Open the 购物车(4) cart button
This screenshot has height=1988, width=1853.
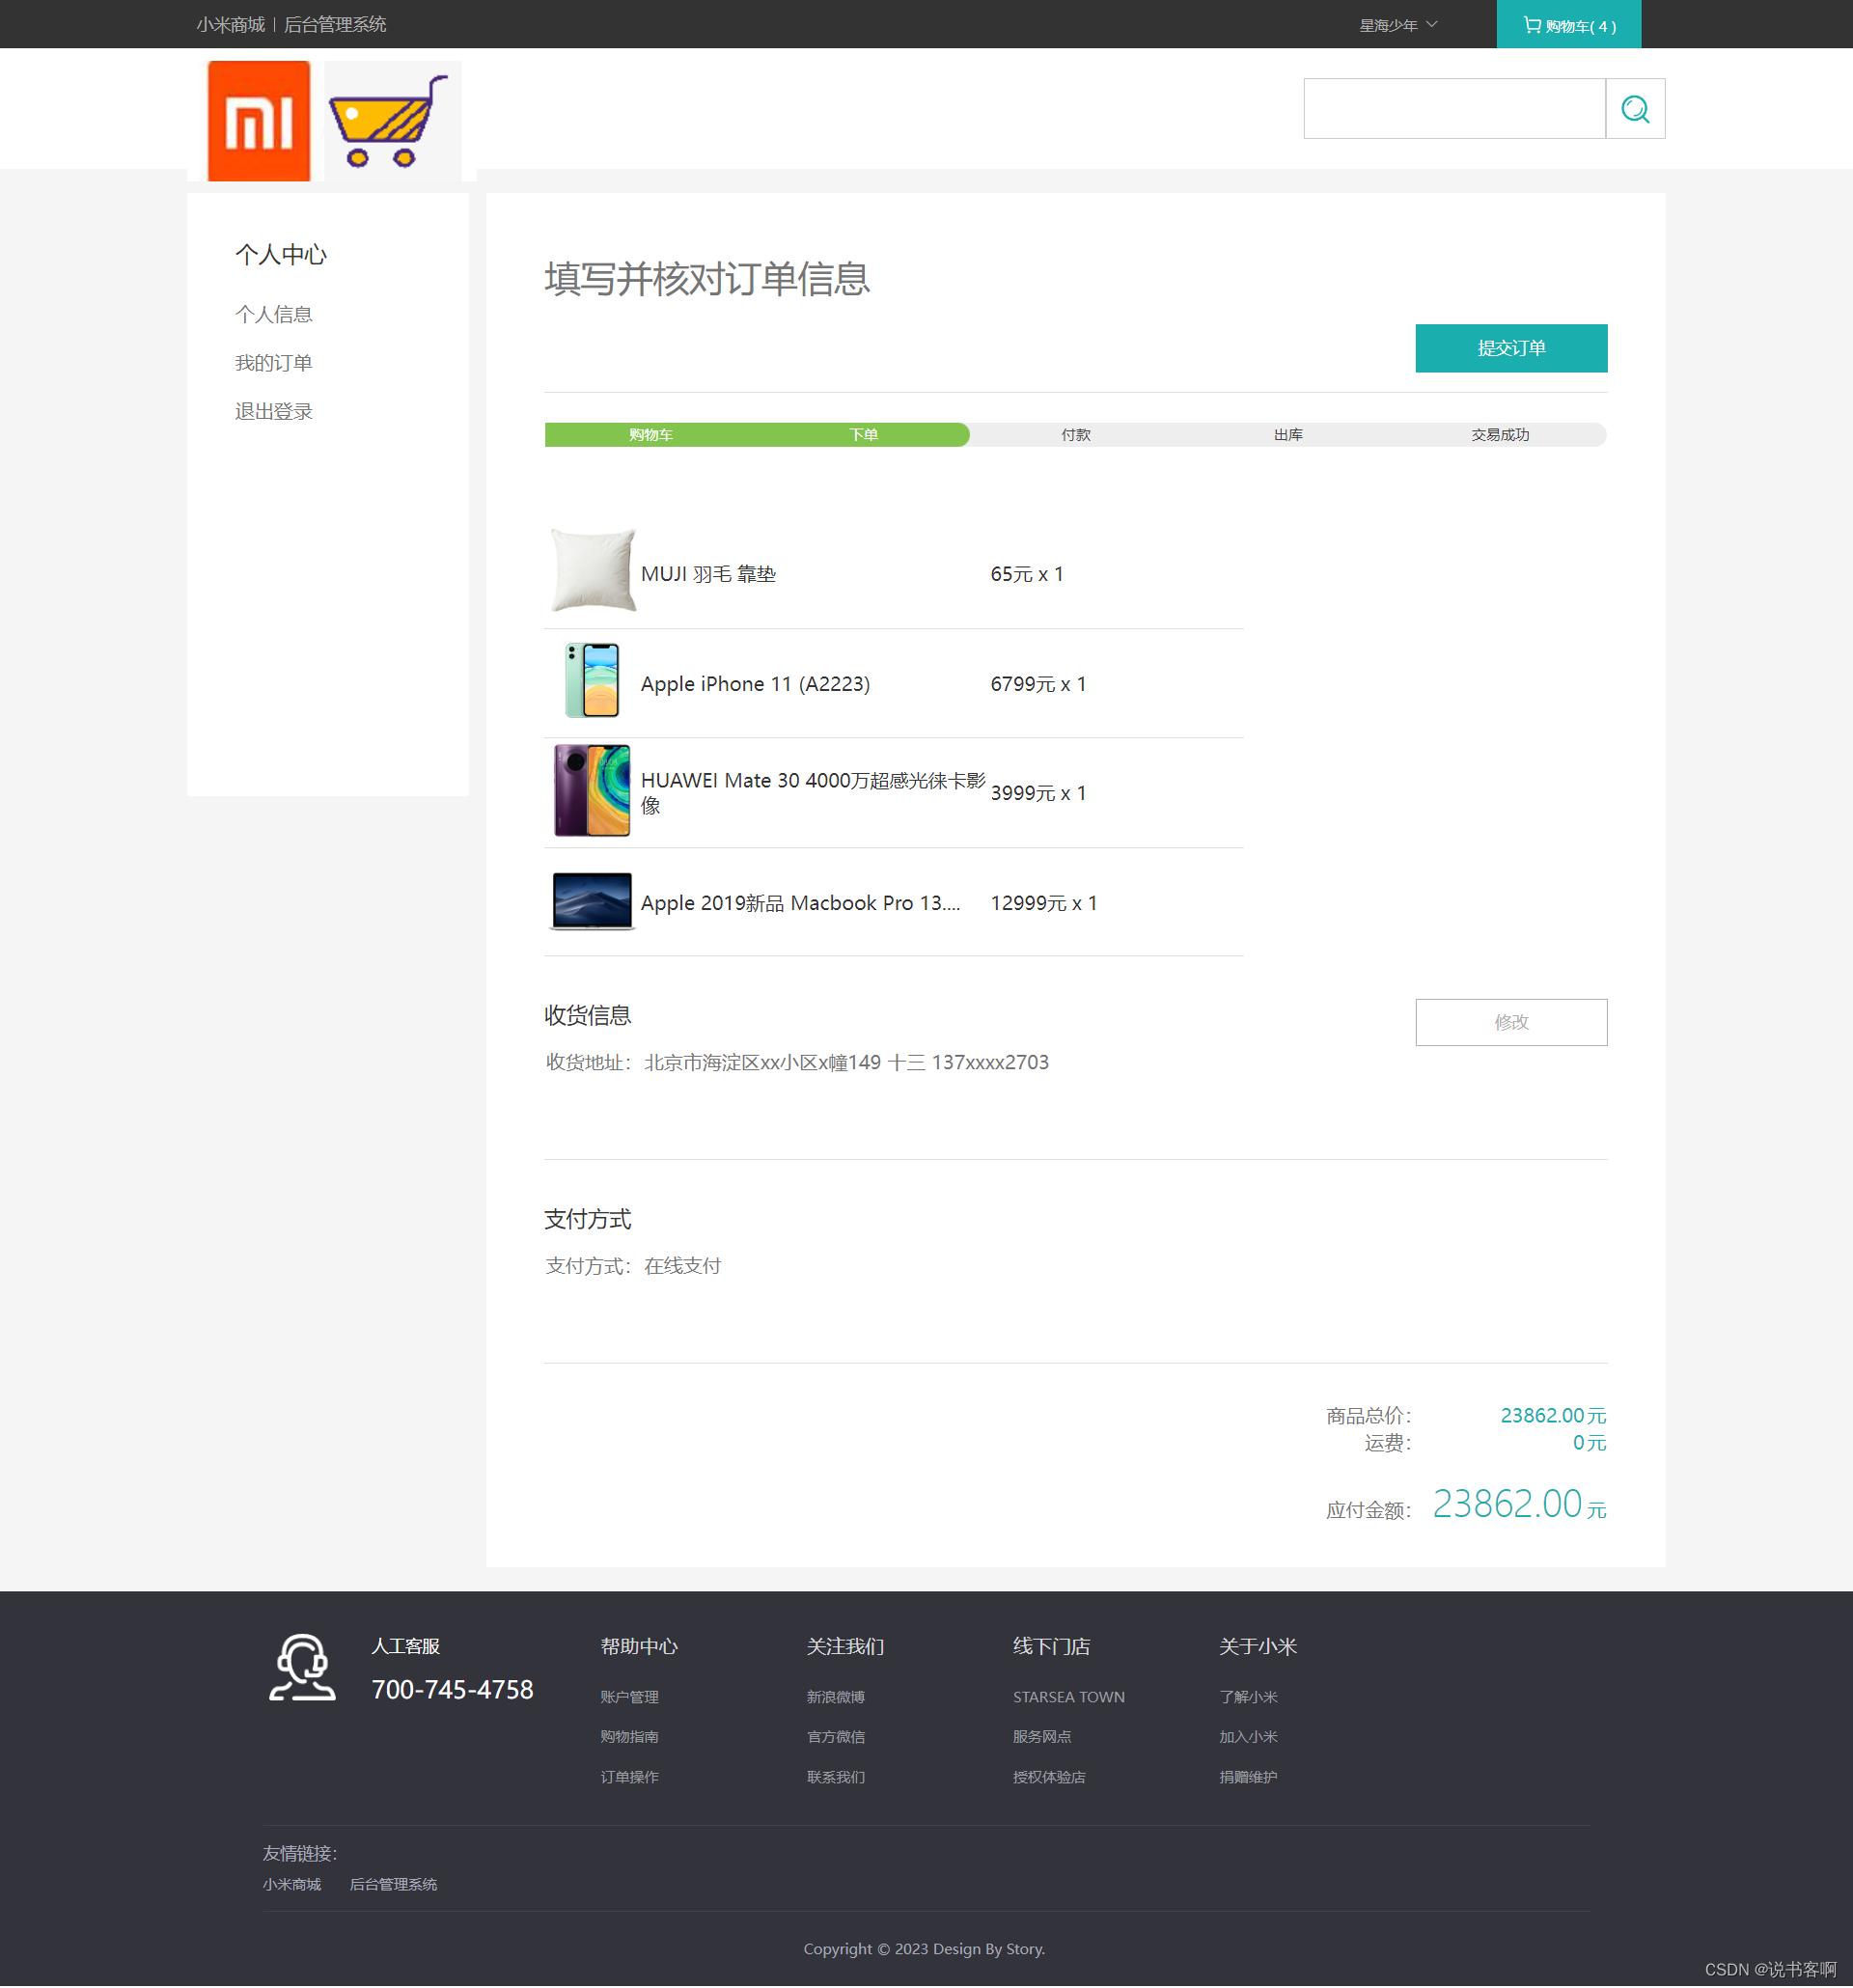coord(1568,25)
